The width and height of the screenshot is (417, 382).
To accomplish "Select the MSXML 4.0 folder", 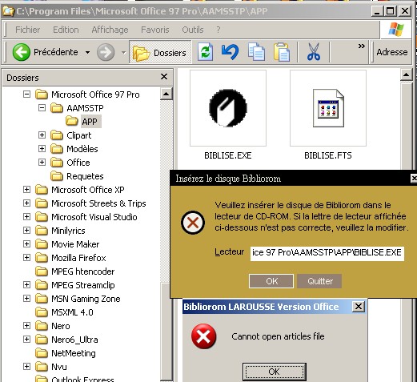I will click(72, 312).
